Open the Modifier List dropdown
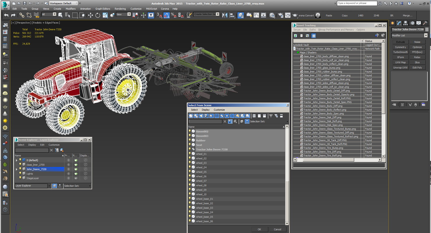The width and height of the screenshot is (431, 233). coord(409,36)
